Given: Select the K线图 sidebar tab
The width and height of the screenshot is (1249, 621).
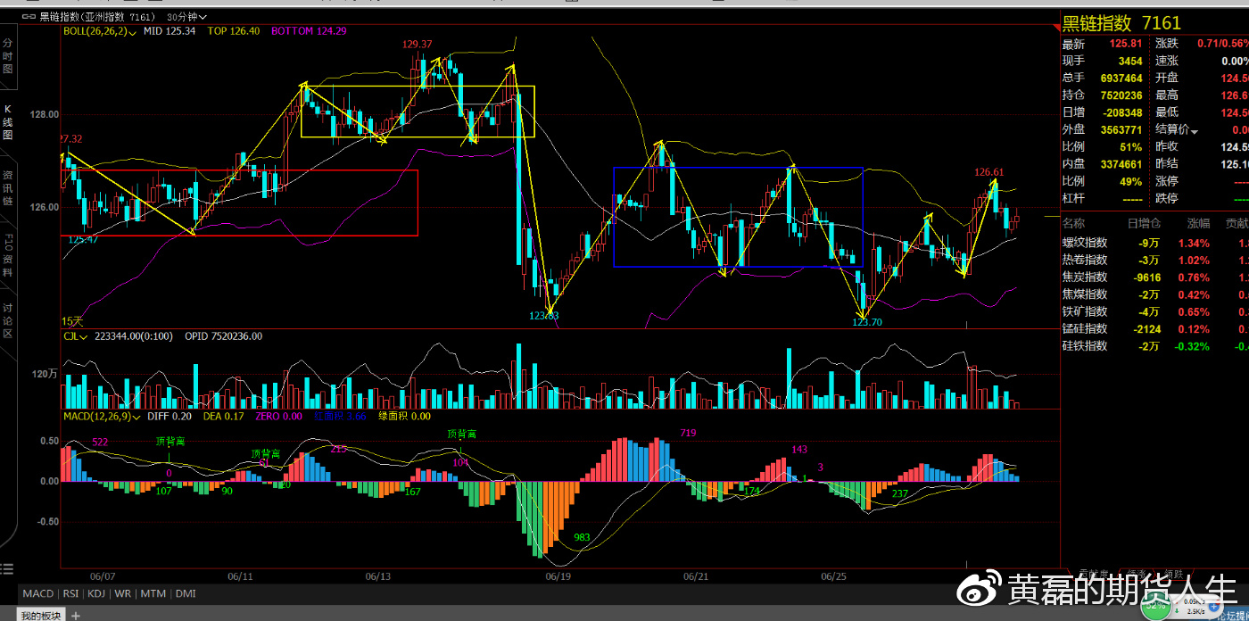Looking at the screenshot, I should 8,122.
